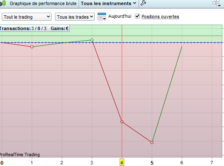Click 'Graphique de performance brute' title
Image resolution: width=224 pixels, height=166 pixels.
tap(43, 3)
